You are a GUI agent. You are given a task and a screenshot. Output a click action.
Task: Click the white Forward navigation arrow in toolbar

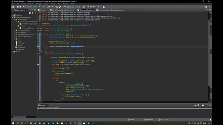98,7
